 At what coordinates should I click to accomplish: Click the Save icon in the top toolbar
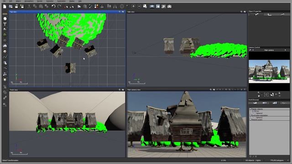tap(16, 6)
